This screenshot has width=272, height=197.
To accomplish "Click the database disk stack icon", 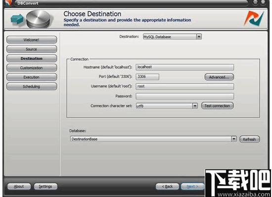I will click(39, 19).
